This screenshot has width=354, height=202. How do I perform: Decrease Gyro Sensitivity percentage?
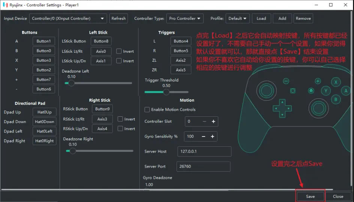point(203,137)
